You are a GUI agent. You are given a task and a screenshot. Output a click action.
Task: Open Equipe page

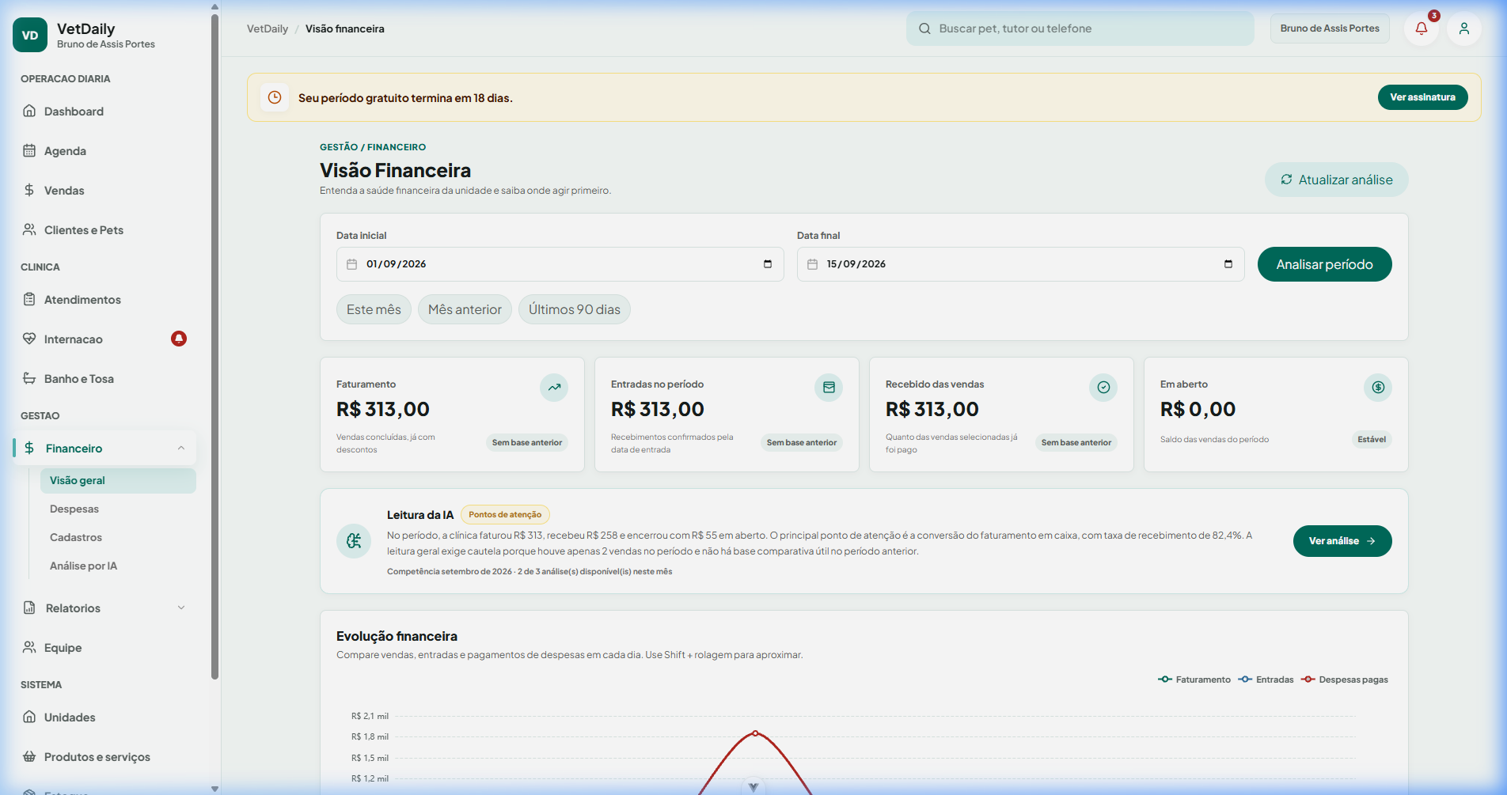tap(104, 648)
